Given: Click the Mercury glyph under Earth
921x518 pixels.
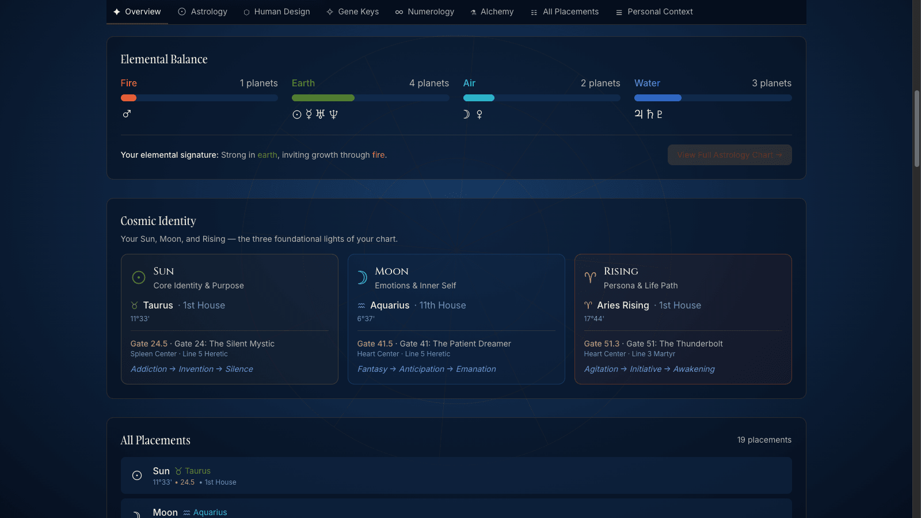Looking at the screenshot, I should (309, 115).
